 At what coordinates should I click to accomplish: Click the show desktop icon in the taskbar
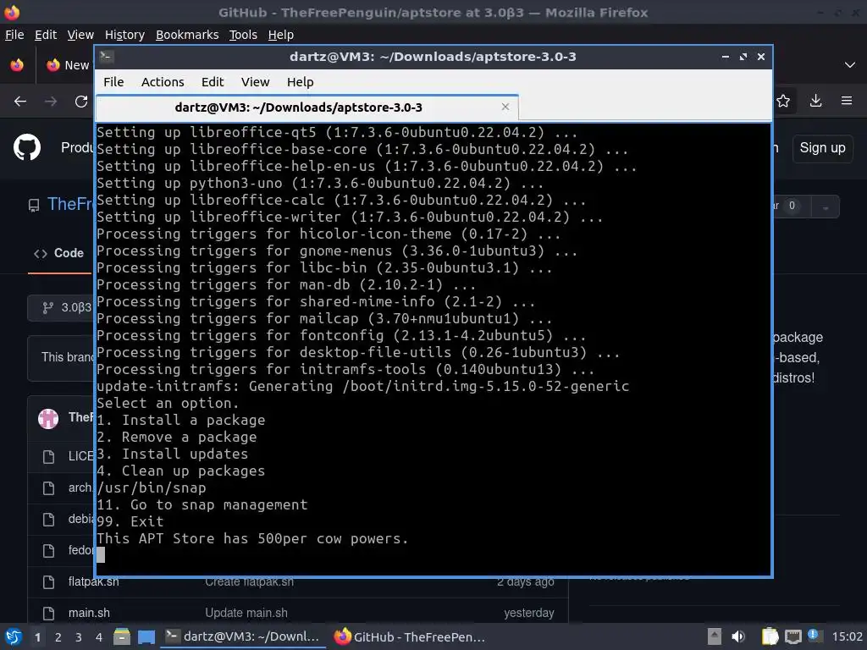click(146, 636)
